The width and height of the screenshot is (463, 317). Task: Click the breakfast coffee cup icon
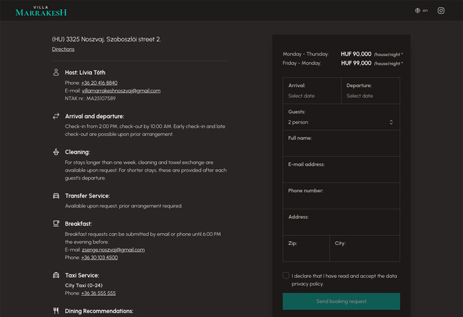coord(56,224)
